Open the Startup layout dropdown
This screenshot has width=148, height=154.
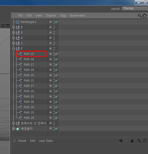135,9
